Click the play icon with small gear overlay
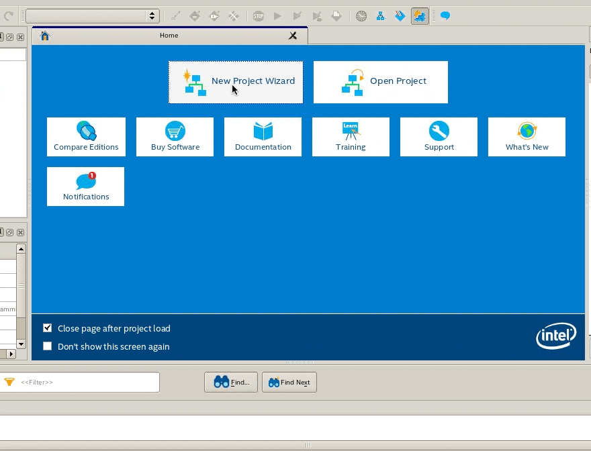 (x=317, y=16)
